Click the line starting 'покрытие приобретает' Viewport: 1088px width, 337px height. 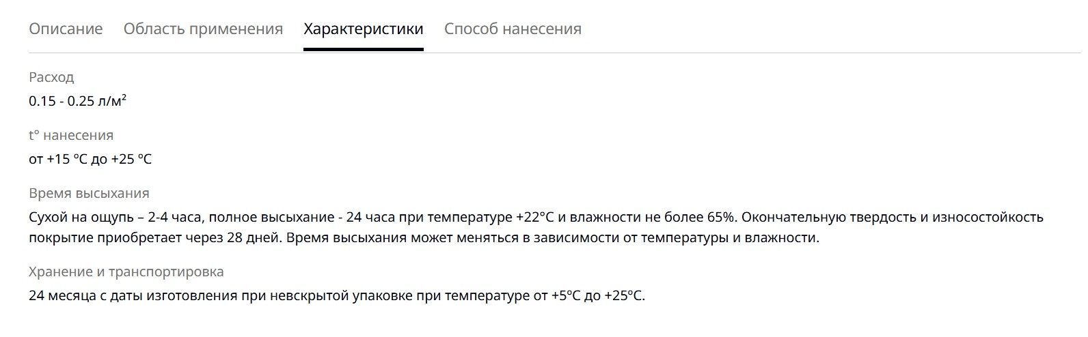click(x=424, y=238)
